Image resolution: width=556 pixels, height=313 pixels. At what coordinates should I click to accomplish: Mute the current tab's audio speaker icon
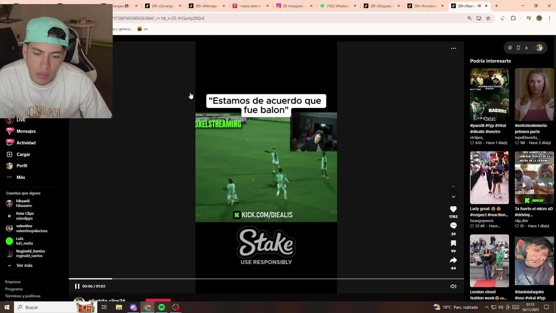[x=479, y=6]
